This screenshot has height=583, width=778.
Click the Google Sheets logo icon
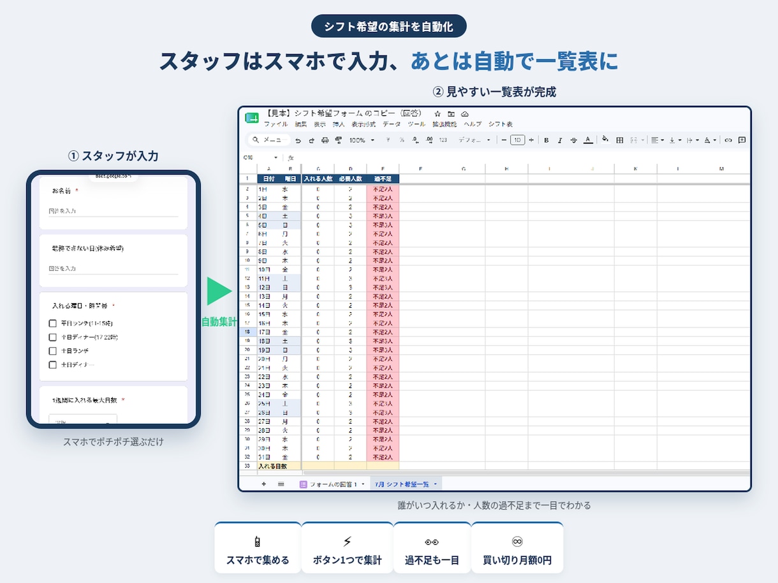252,118
